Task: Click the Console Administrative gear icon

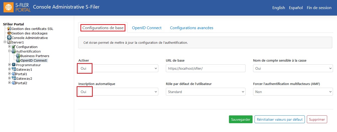Action: click(9, 38)
